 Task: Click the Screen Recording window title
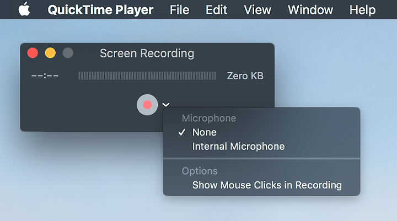coord(147,53)
